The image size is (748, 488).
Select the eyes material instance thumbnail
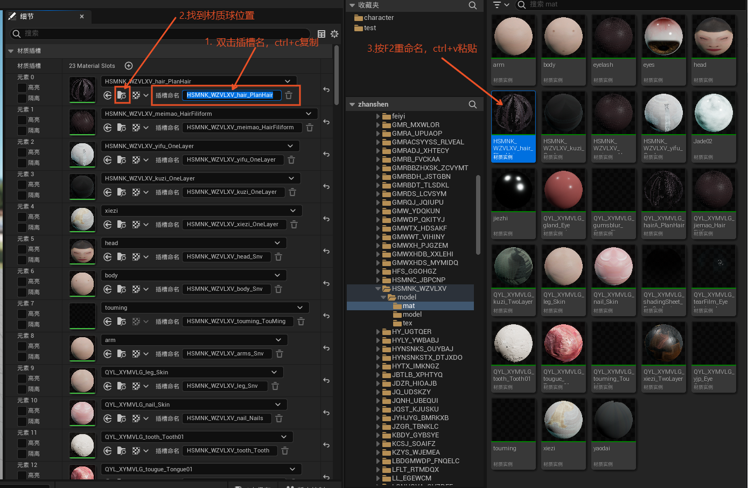663,50
